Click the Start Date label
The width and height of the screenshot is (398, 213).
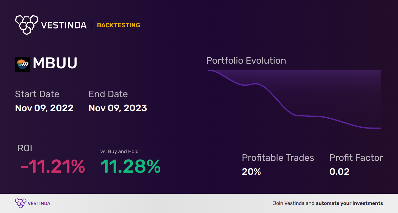click(37, 94)
